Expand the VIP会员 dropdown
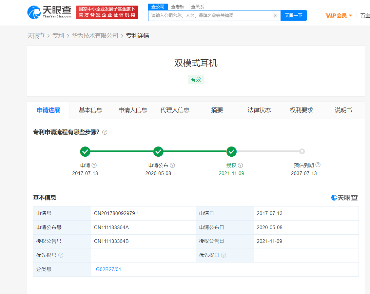Screen dimensions: 370x294 tap(339, 16)
